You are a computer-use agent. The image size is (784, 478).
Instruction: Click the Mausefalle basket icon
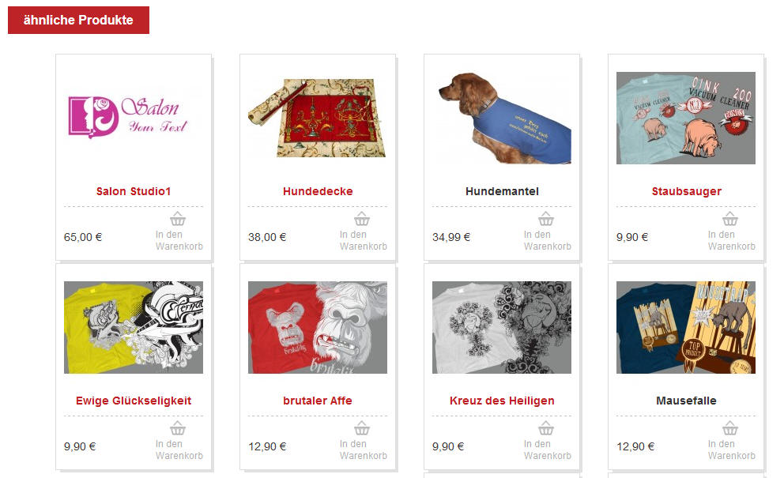click(730, 428)
